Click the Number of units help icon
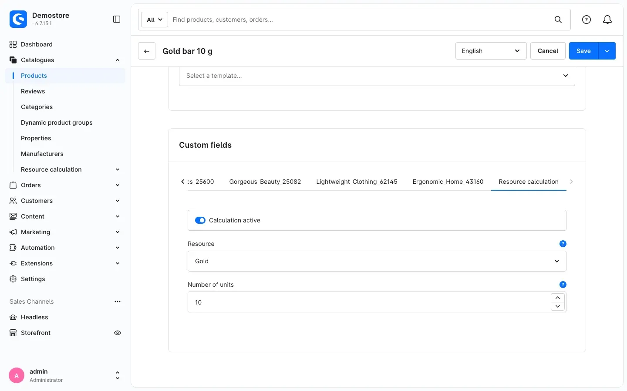 563,285
